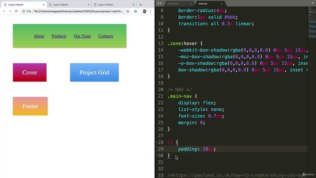
Task: Click the .main-nav selector on line 21
Action: tap(180, 96)
